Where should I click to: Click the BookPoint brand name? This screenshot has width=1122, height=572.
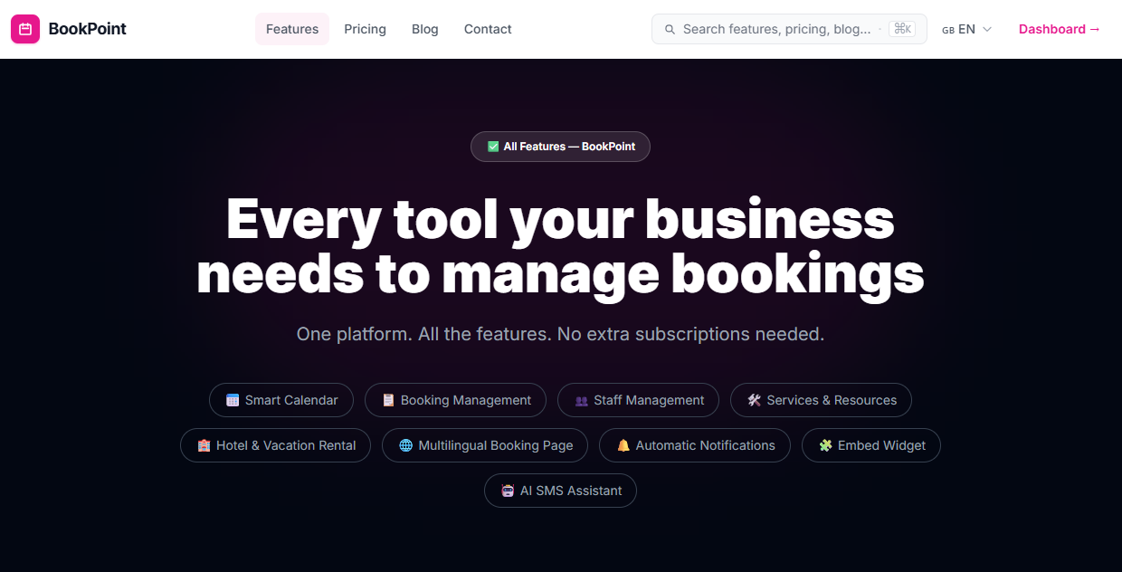click(87, 29)
